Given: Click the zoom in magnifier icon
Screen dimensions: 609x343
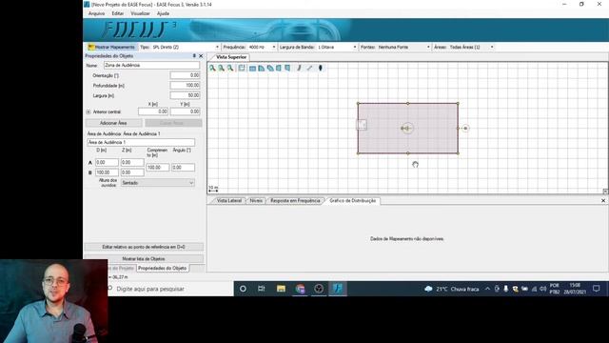Looking at the screenshot, I should [212, 68].
